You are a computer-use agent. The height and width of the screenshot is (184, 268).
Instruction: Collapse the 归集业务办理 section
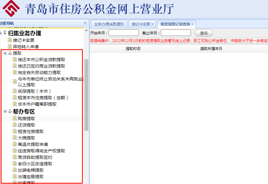[1, 33]
